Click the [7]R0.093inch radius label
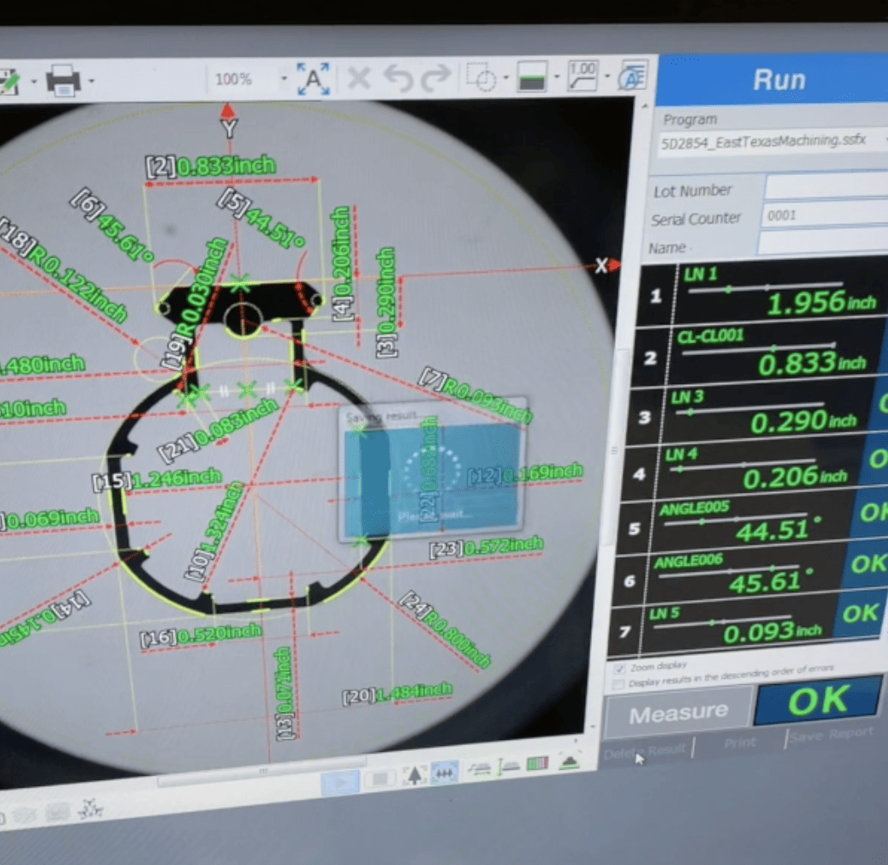 coord(475,395)
